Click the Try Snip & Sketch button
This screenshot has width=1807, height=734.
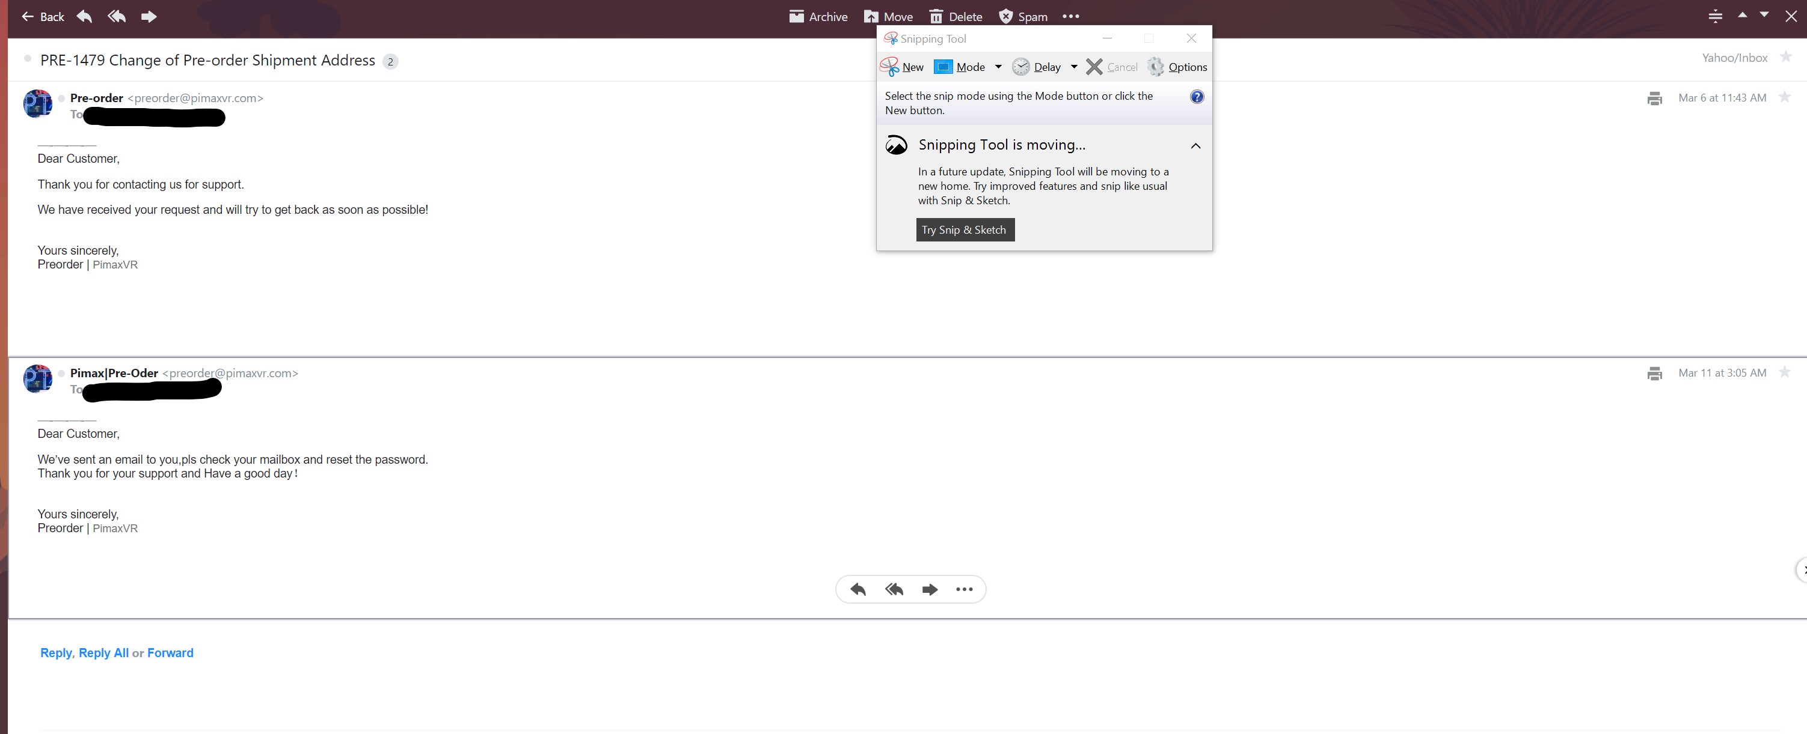tap(965, 229)
